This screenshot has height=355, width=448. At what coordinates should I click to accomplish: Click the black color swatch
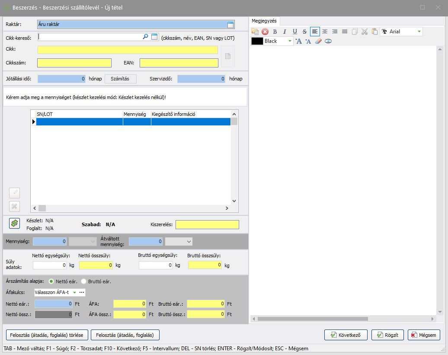[257, 41]
